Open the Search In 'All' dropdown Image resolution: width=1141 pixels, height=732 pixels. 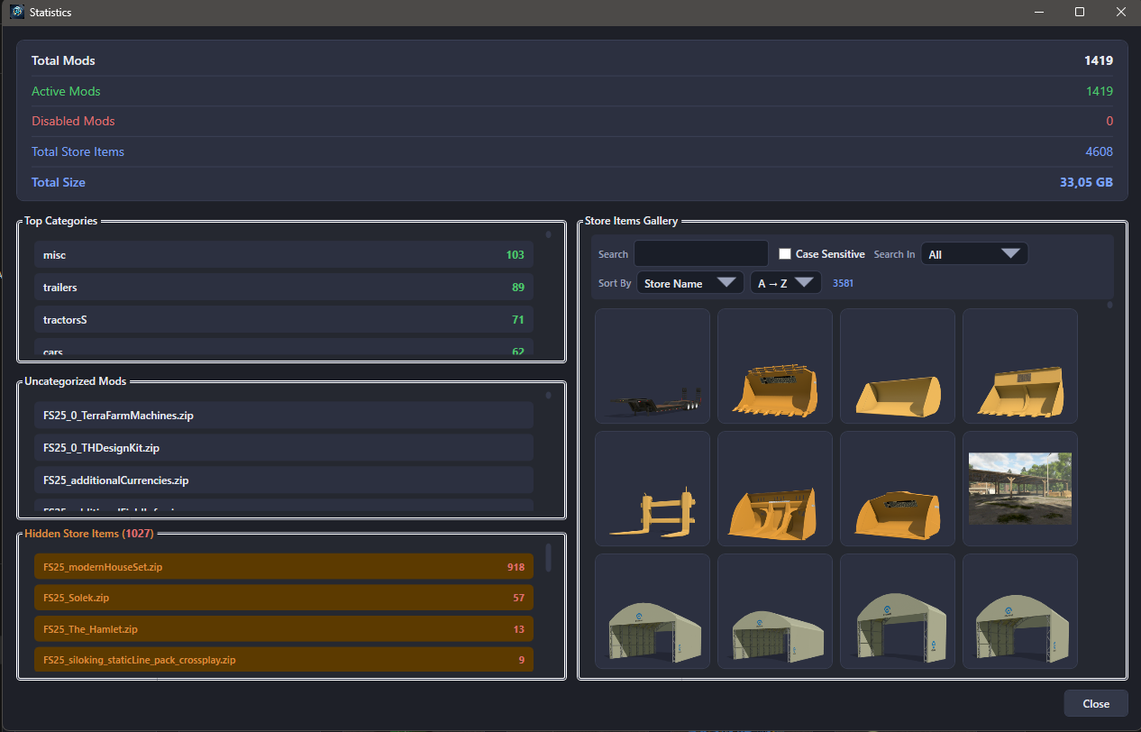click(973, 254)
